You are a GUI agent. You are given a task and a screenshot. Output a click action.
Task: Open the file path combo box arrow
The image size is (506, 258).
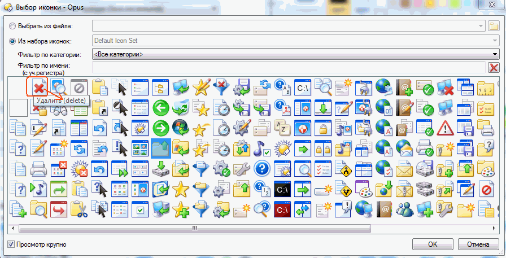click(482, 26)
